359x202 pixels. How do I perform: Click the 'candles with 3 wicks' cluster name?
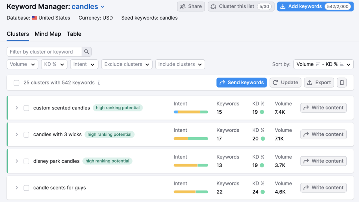58,134
